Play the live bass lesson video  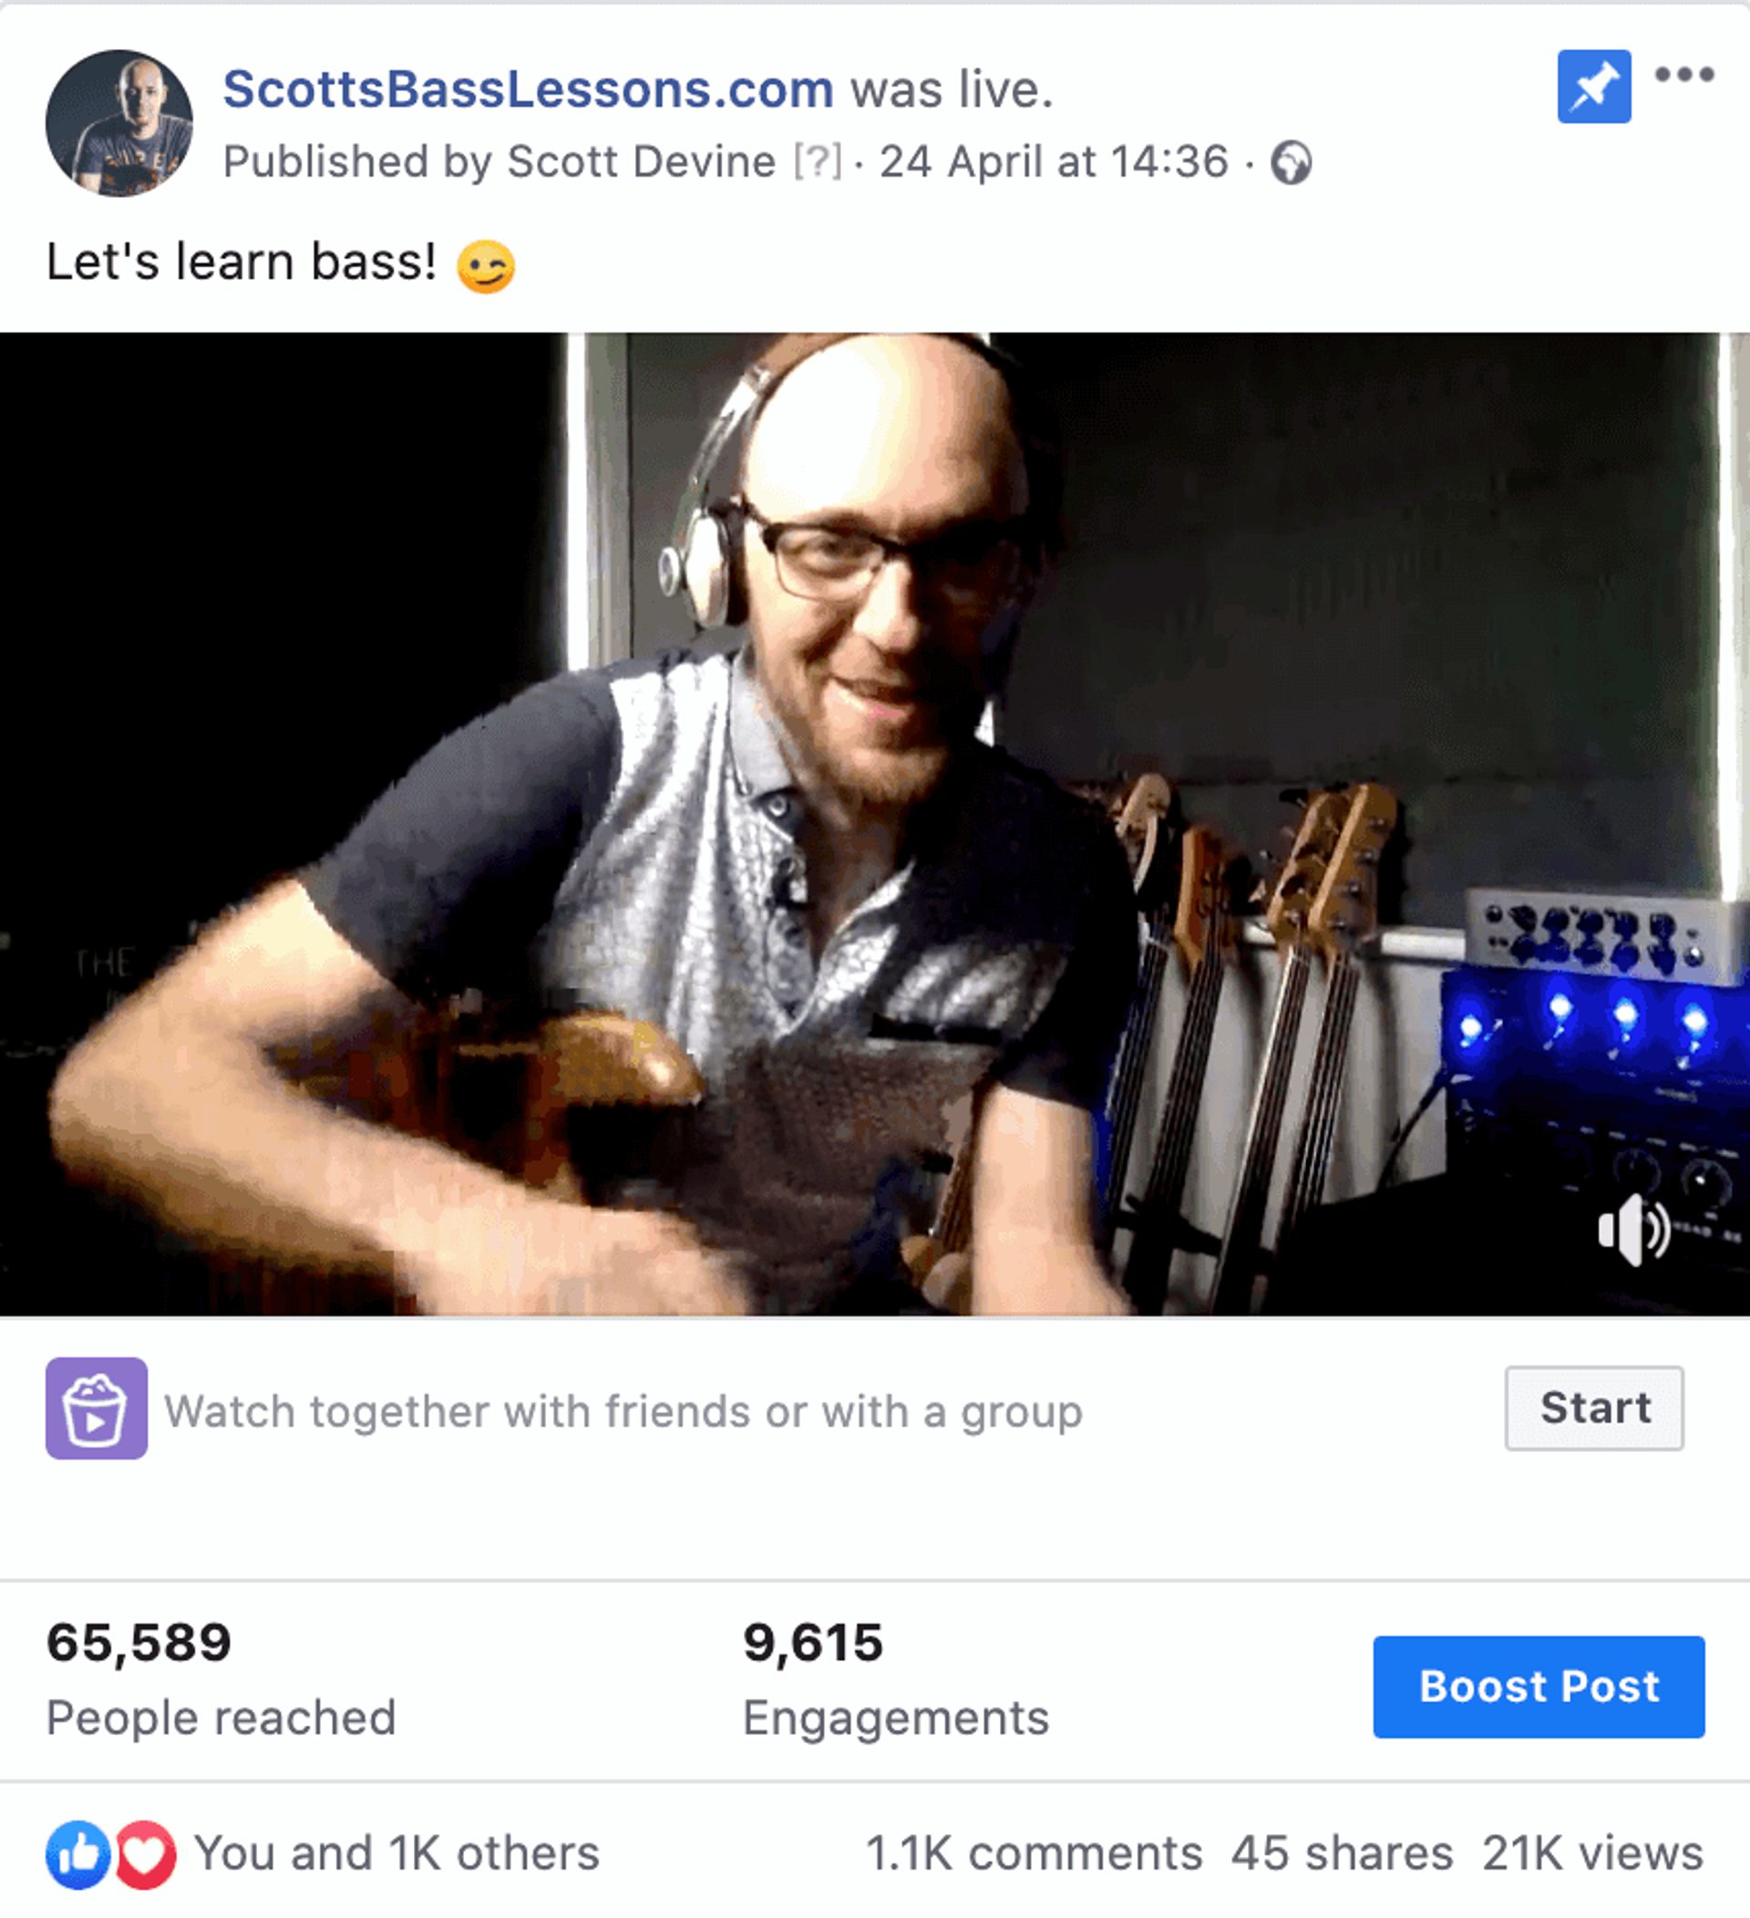875,824
